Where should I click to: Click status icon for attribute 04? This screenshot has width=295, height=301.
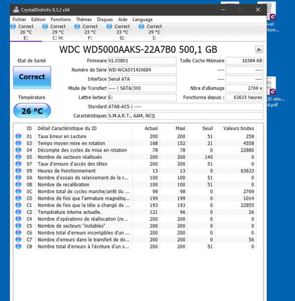pyautogui.click(x=18, y=150)
